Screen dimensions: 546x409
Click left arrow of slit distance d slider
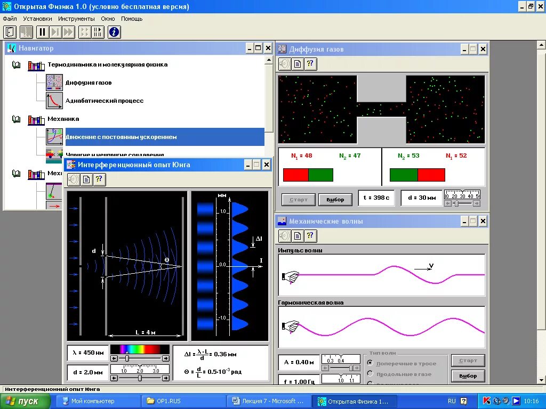(114, 378)
